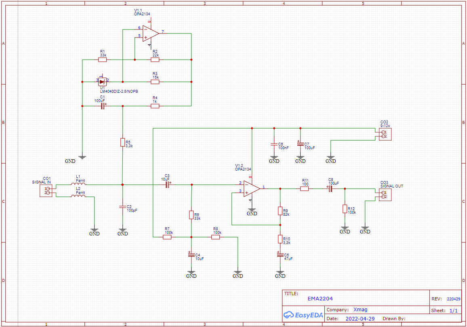467x327 pixels.
Task: Select capacitor C3 10uF symbol
Action: point(168,185)
